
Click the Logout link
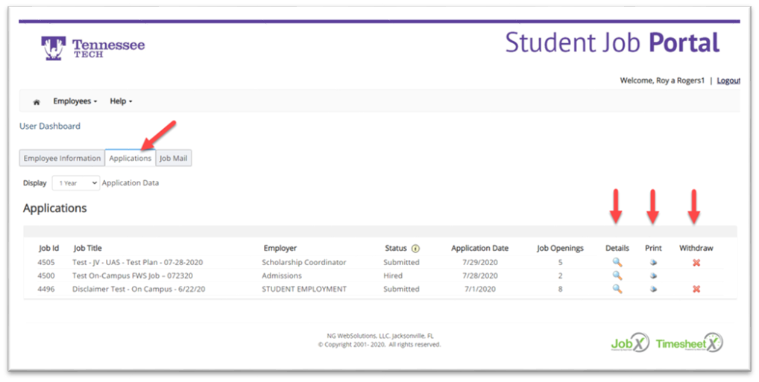coord(728,80)
